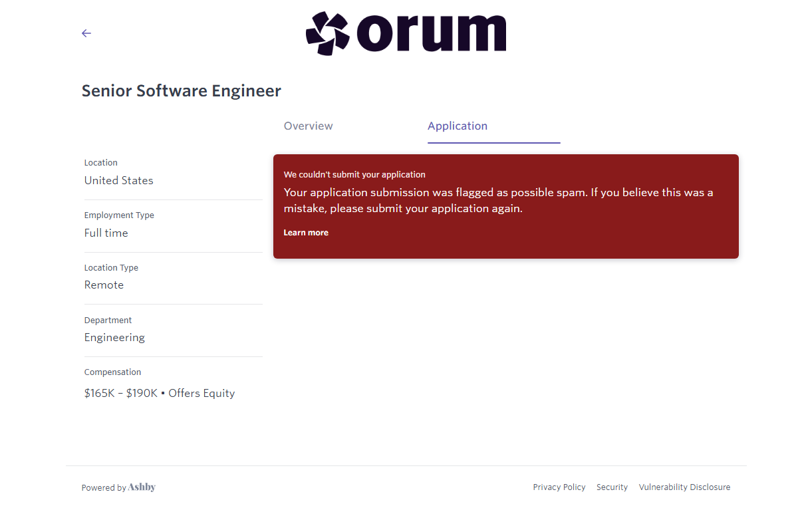
Task: Select the Application tab
Action: pyautogui.click(x=458, y=126)
